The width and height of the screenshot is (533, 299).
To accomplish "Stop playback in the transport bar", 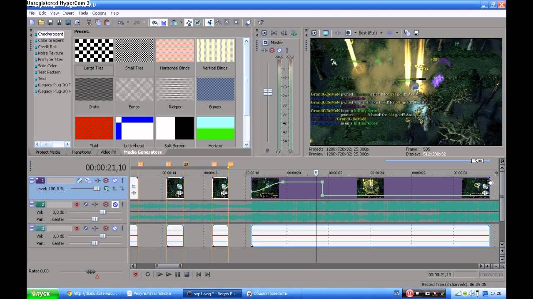I will coord(187,274).
